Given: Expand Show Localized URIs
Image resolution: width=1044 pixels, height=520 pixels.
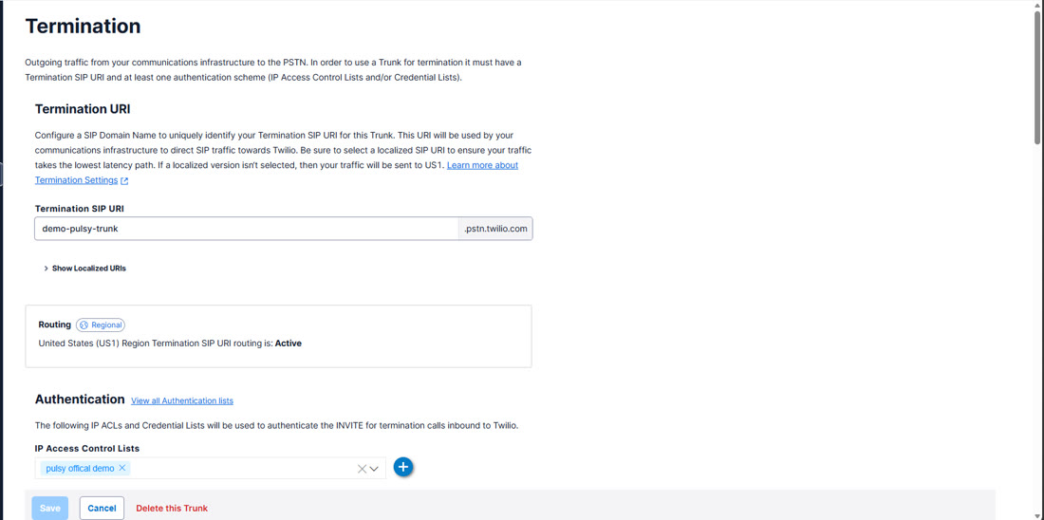Looking at the screenshot, I should coord(84,269).
